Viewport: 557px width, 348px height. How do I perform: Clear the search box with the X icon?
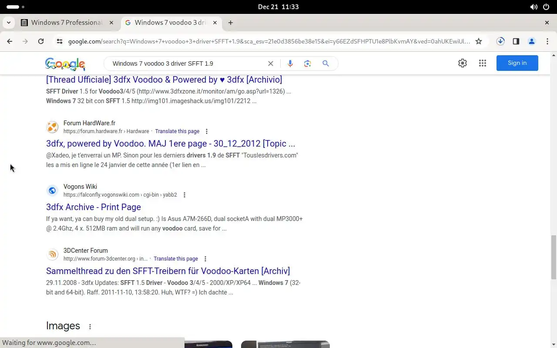click(x=271, y=64)
